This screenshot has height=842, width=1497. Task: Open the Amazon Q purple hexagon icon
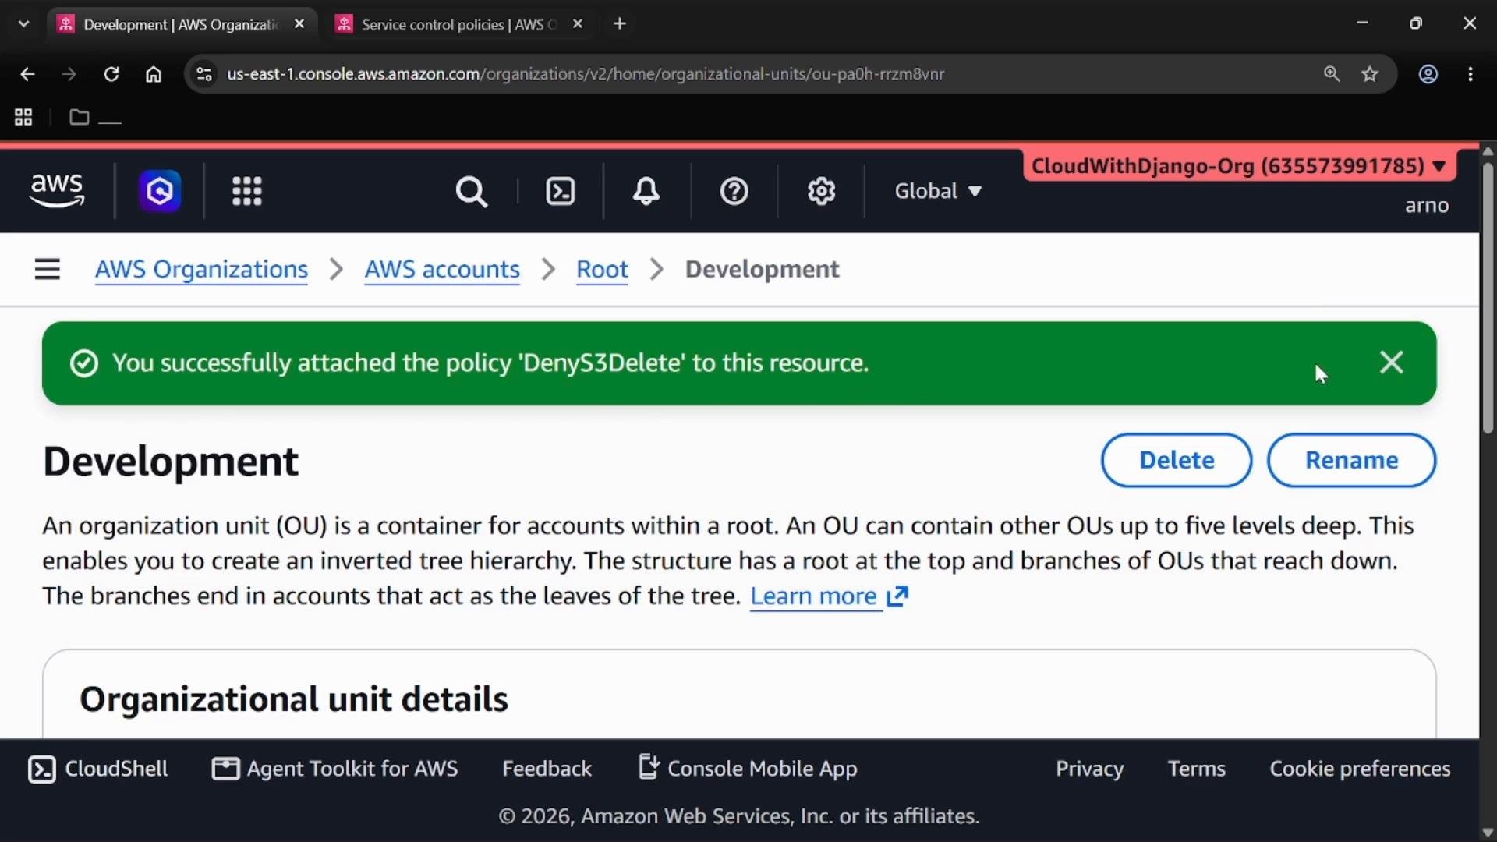coord(160,191)
